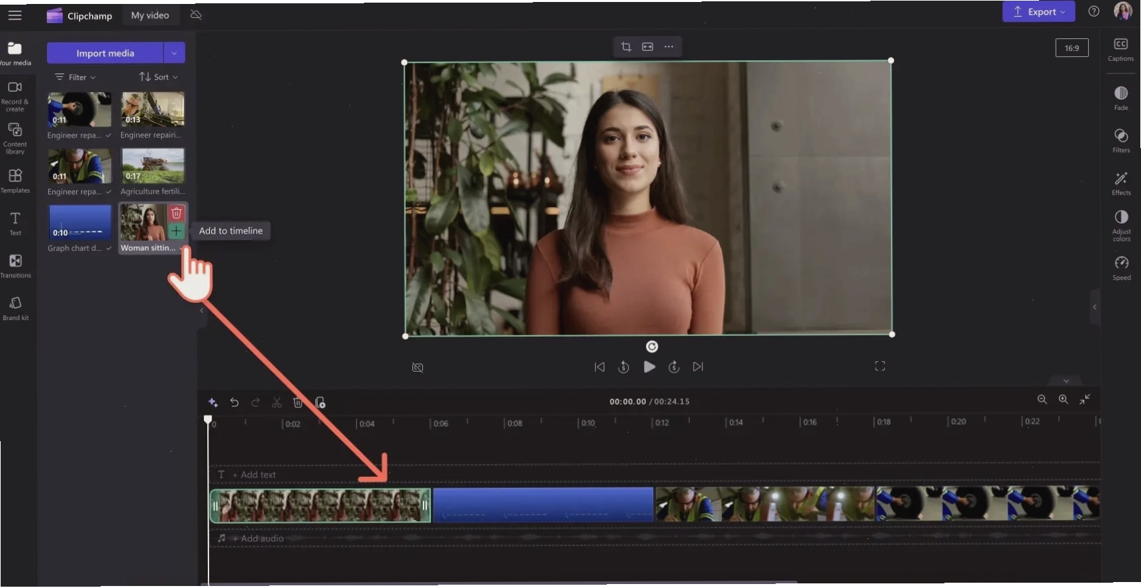1141x588 pixels.
Task: Rename the My video title
Action: tap(150, 15)
